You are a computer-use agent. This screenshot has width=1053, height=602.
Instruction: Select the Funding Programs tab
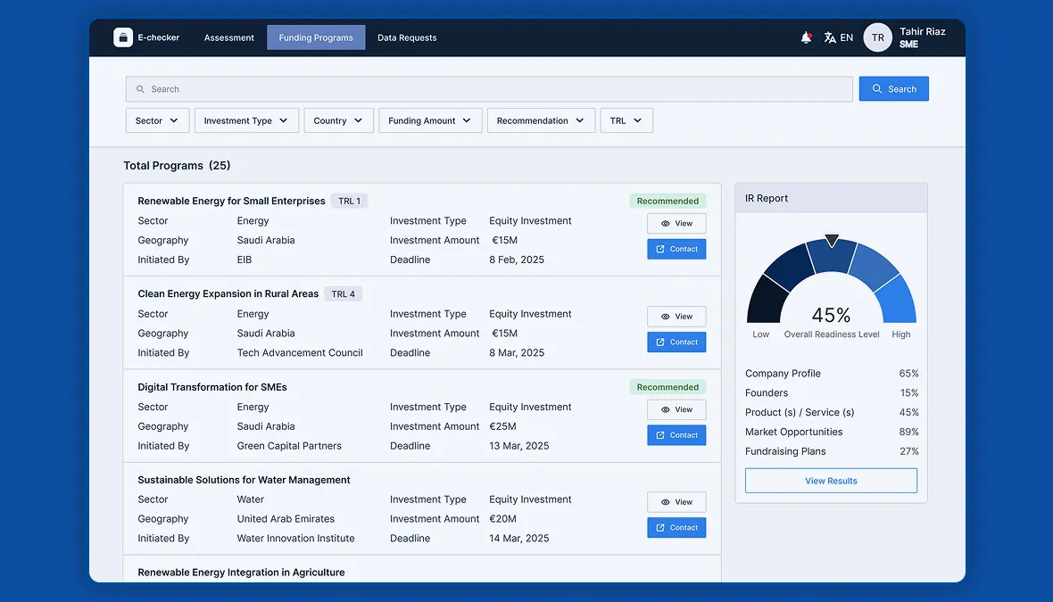coord(316,37)
